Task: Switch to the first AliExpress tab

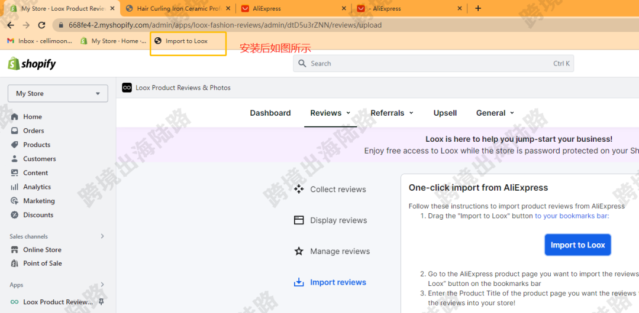Action: (x=294, y=8)
